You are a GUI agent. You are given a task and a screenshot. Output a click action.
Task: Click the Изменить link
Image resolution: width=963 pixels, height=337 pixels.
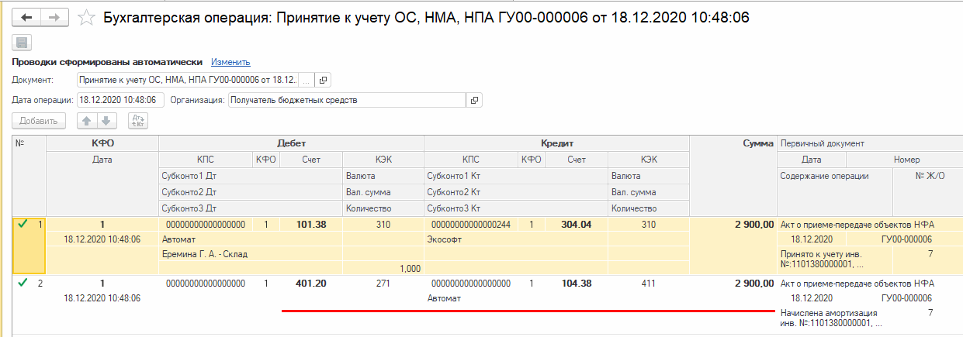(230, 62)
